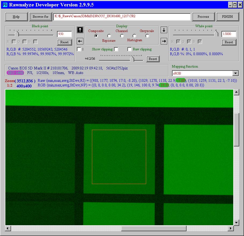Click the Browse for button

pyautogui.click(x=41, y=17)
